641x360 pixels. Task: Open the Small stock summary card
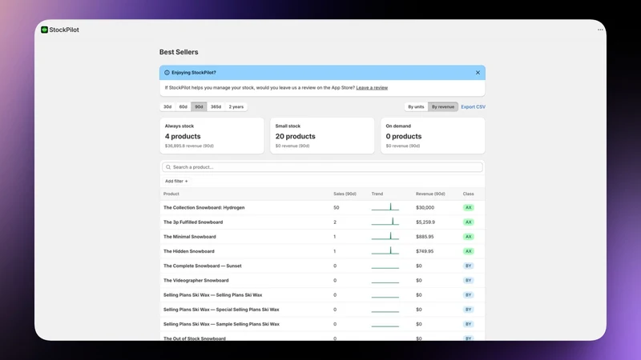[x=322, y=136]
